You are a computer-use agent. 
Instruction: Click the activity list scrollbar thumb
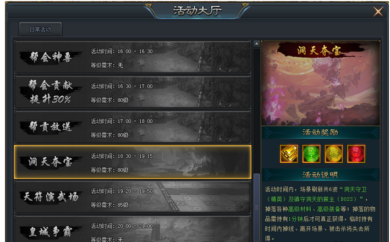coord(256,208)
